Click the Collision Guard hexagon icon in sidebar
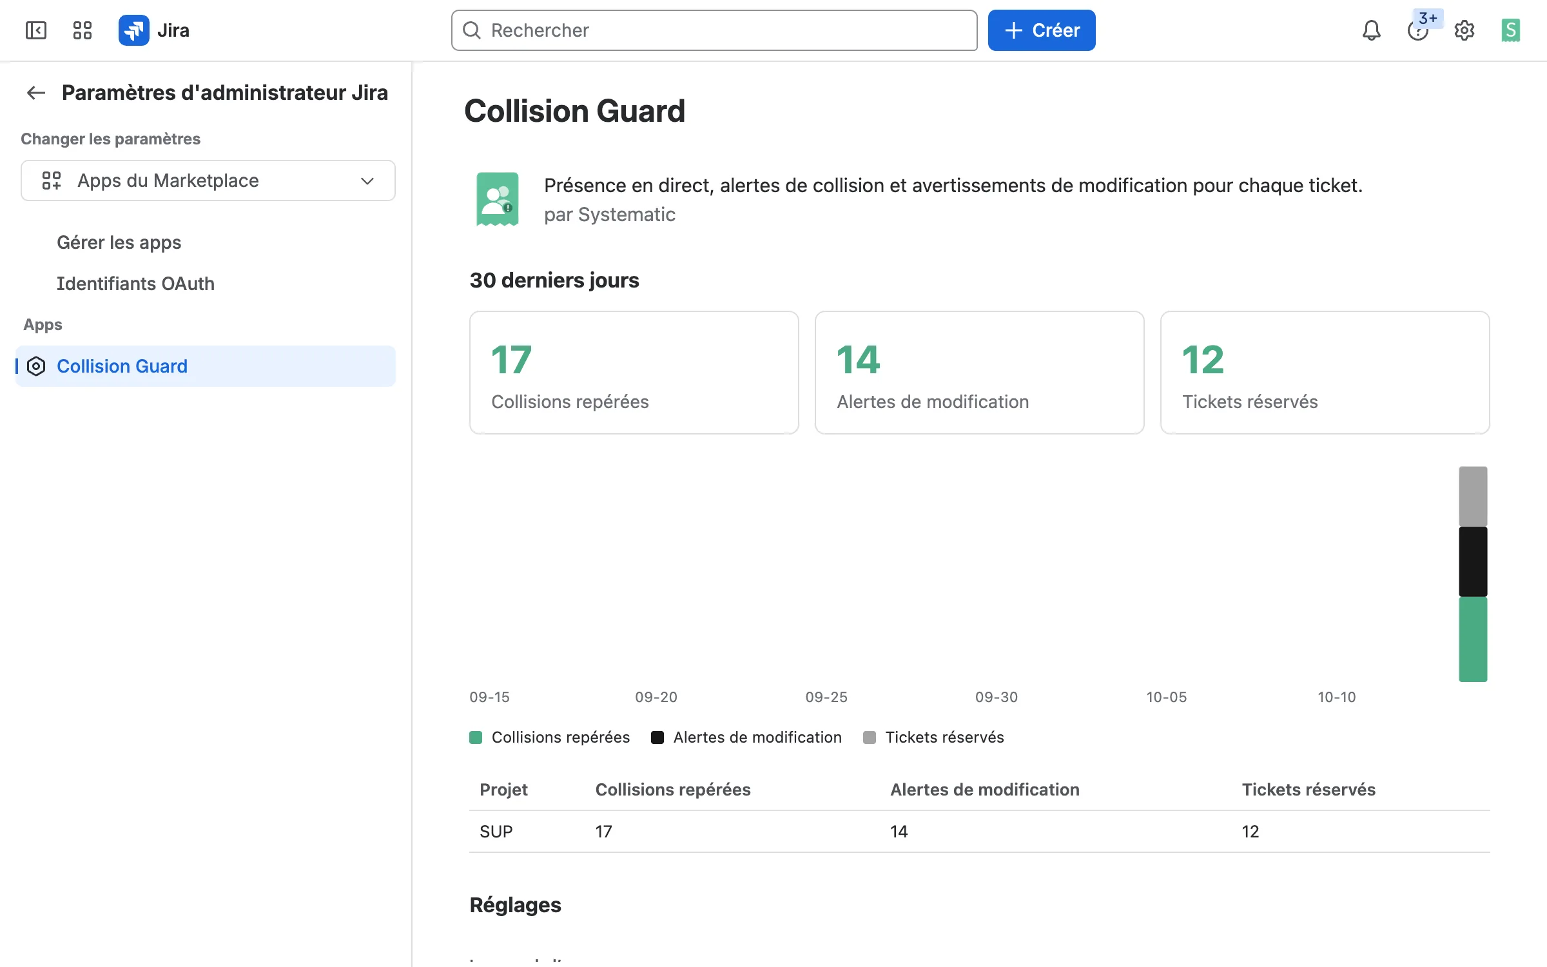1547x967 pixels. [36, 366]
